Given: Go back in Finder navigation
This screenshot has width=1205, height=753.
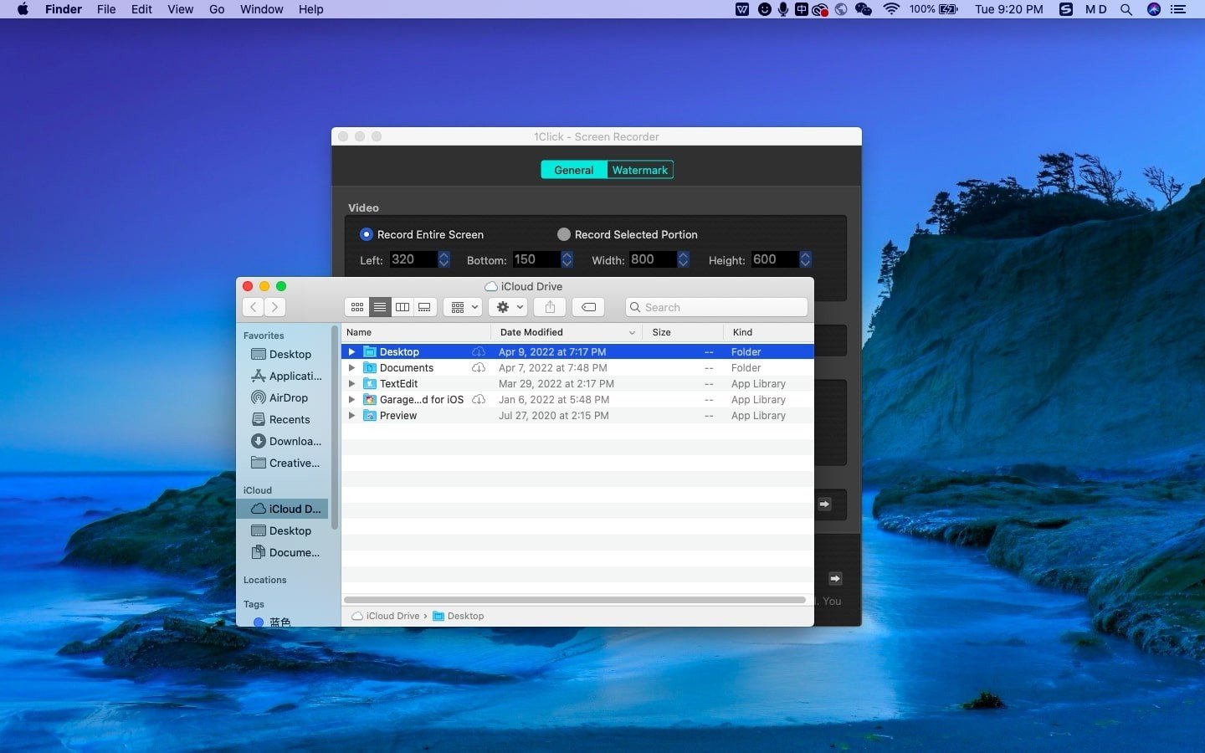Looking at the screenshot, I should [254, 307].
